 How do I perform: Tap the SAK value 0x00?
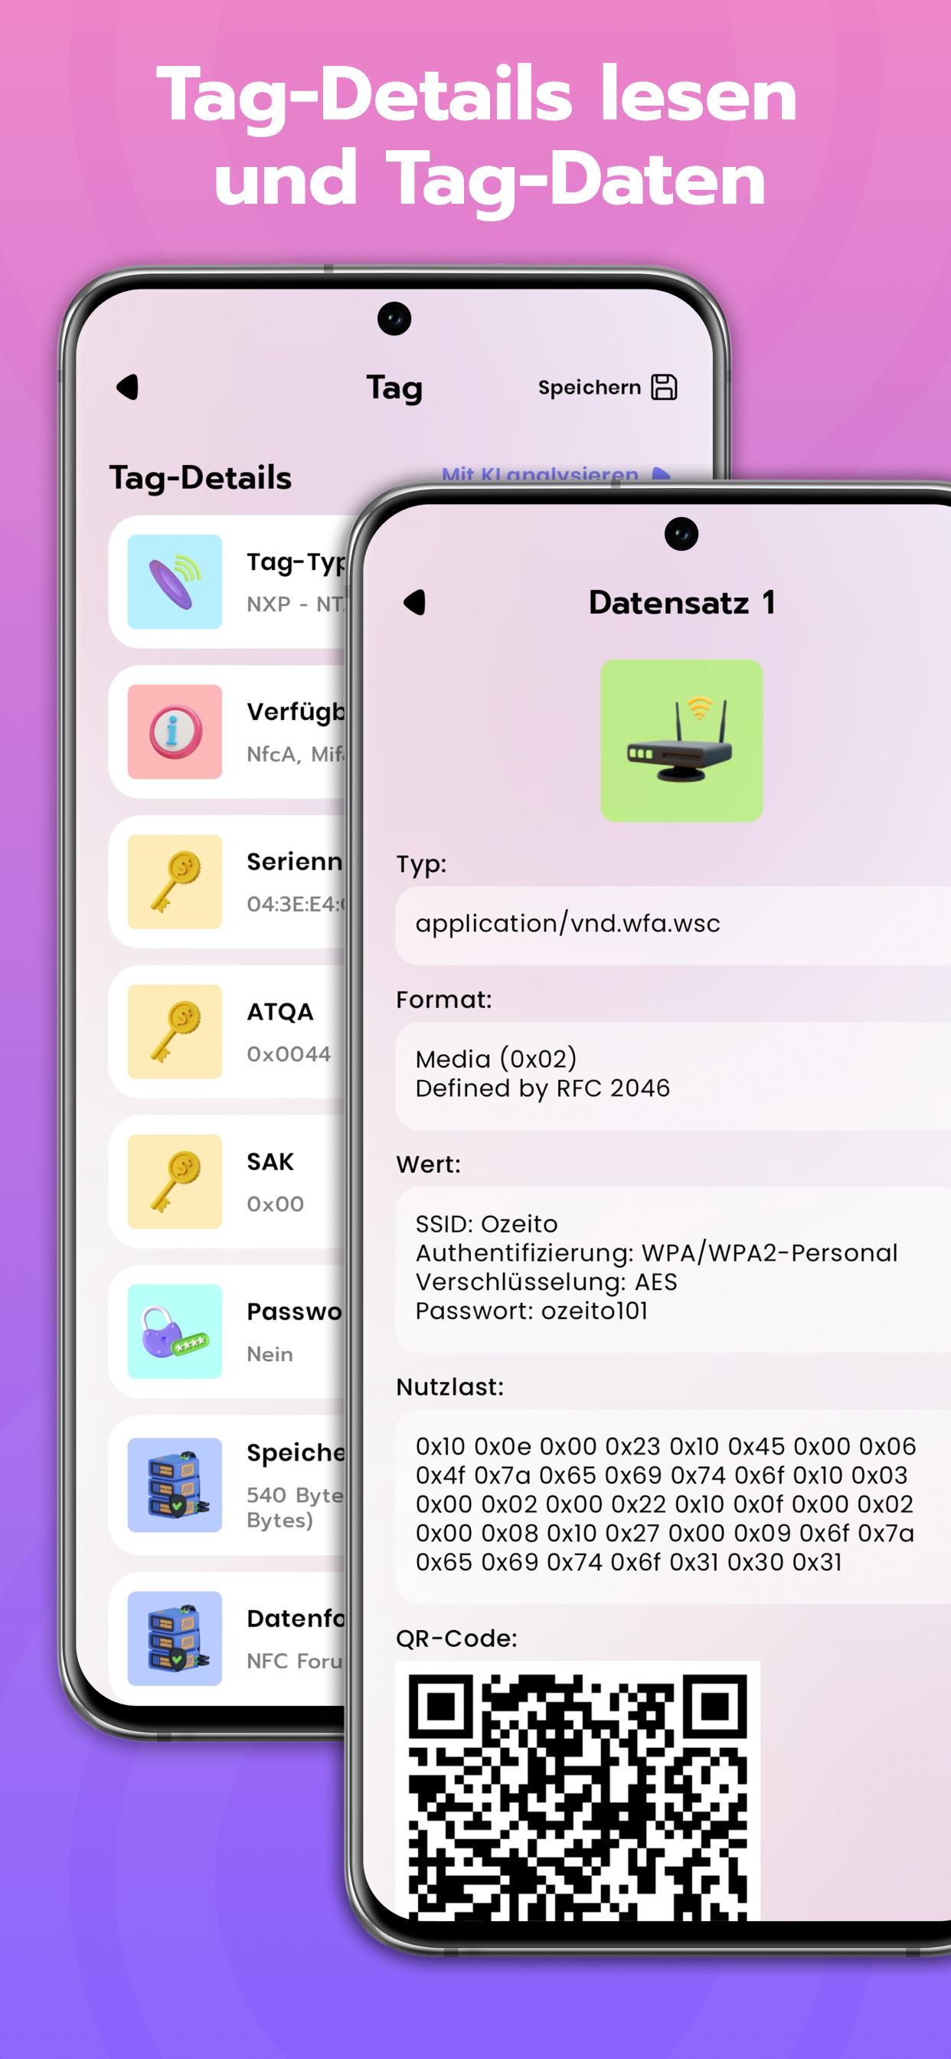point(275,1205)
